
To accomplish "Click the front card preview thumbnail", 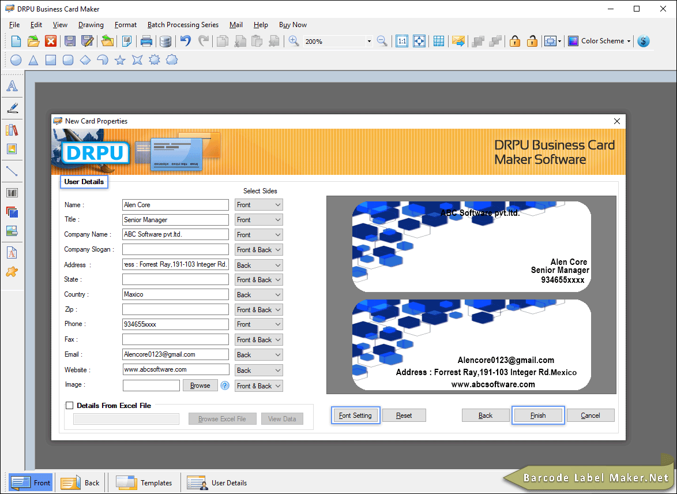I will [472, 246].
